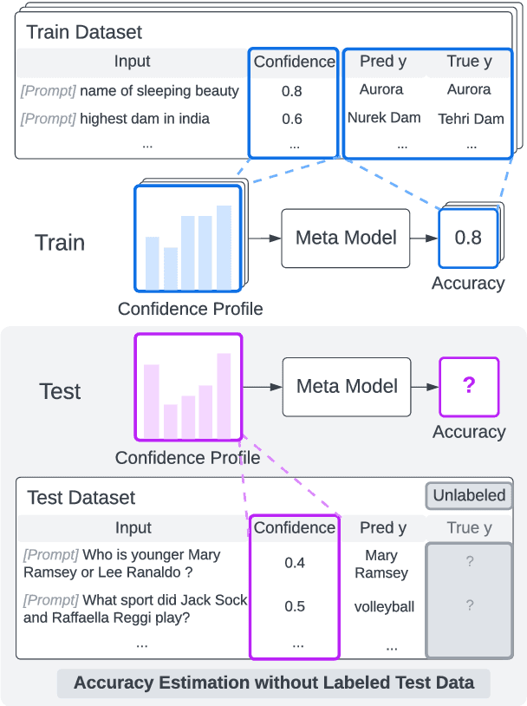The height and width of the screenshot is (706, 527).
Task: Click the grayed True y header in Test Dataset
Action: pos(469,527)
